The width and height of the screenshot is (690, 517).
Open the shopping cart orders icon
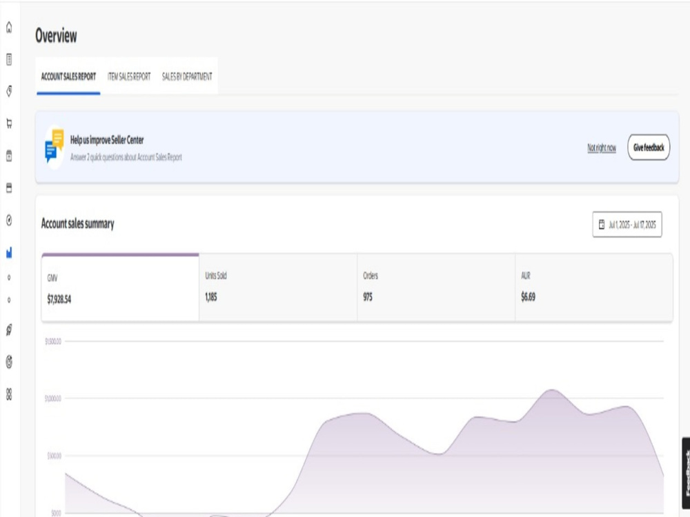pos(9,123)
